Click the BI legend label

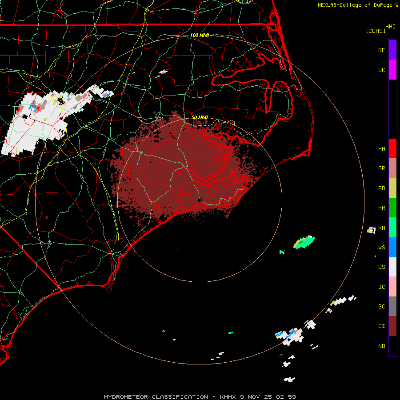click(382, 326)
